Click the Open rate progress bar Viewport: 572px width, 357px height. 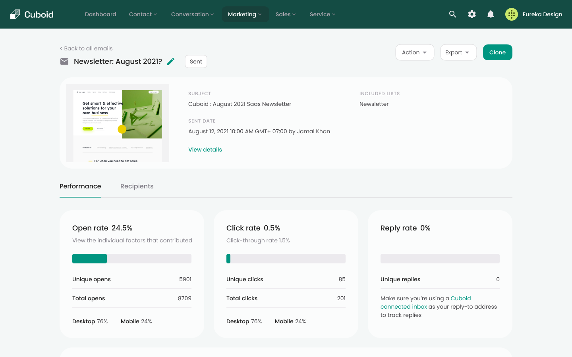coord(131,259)
